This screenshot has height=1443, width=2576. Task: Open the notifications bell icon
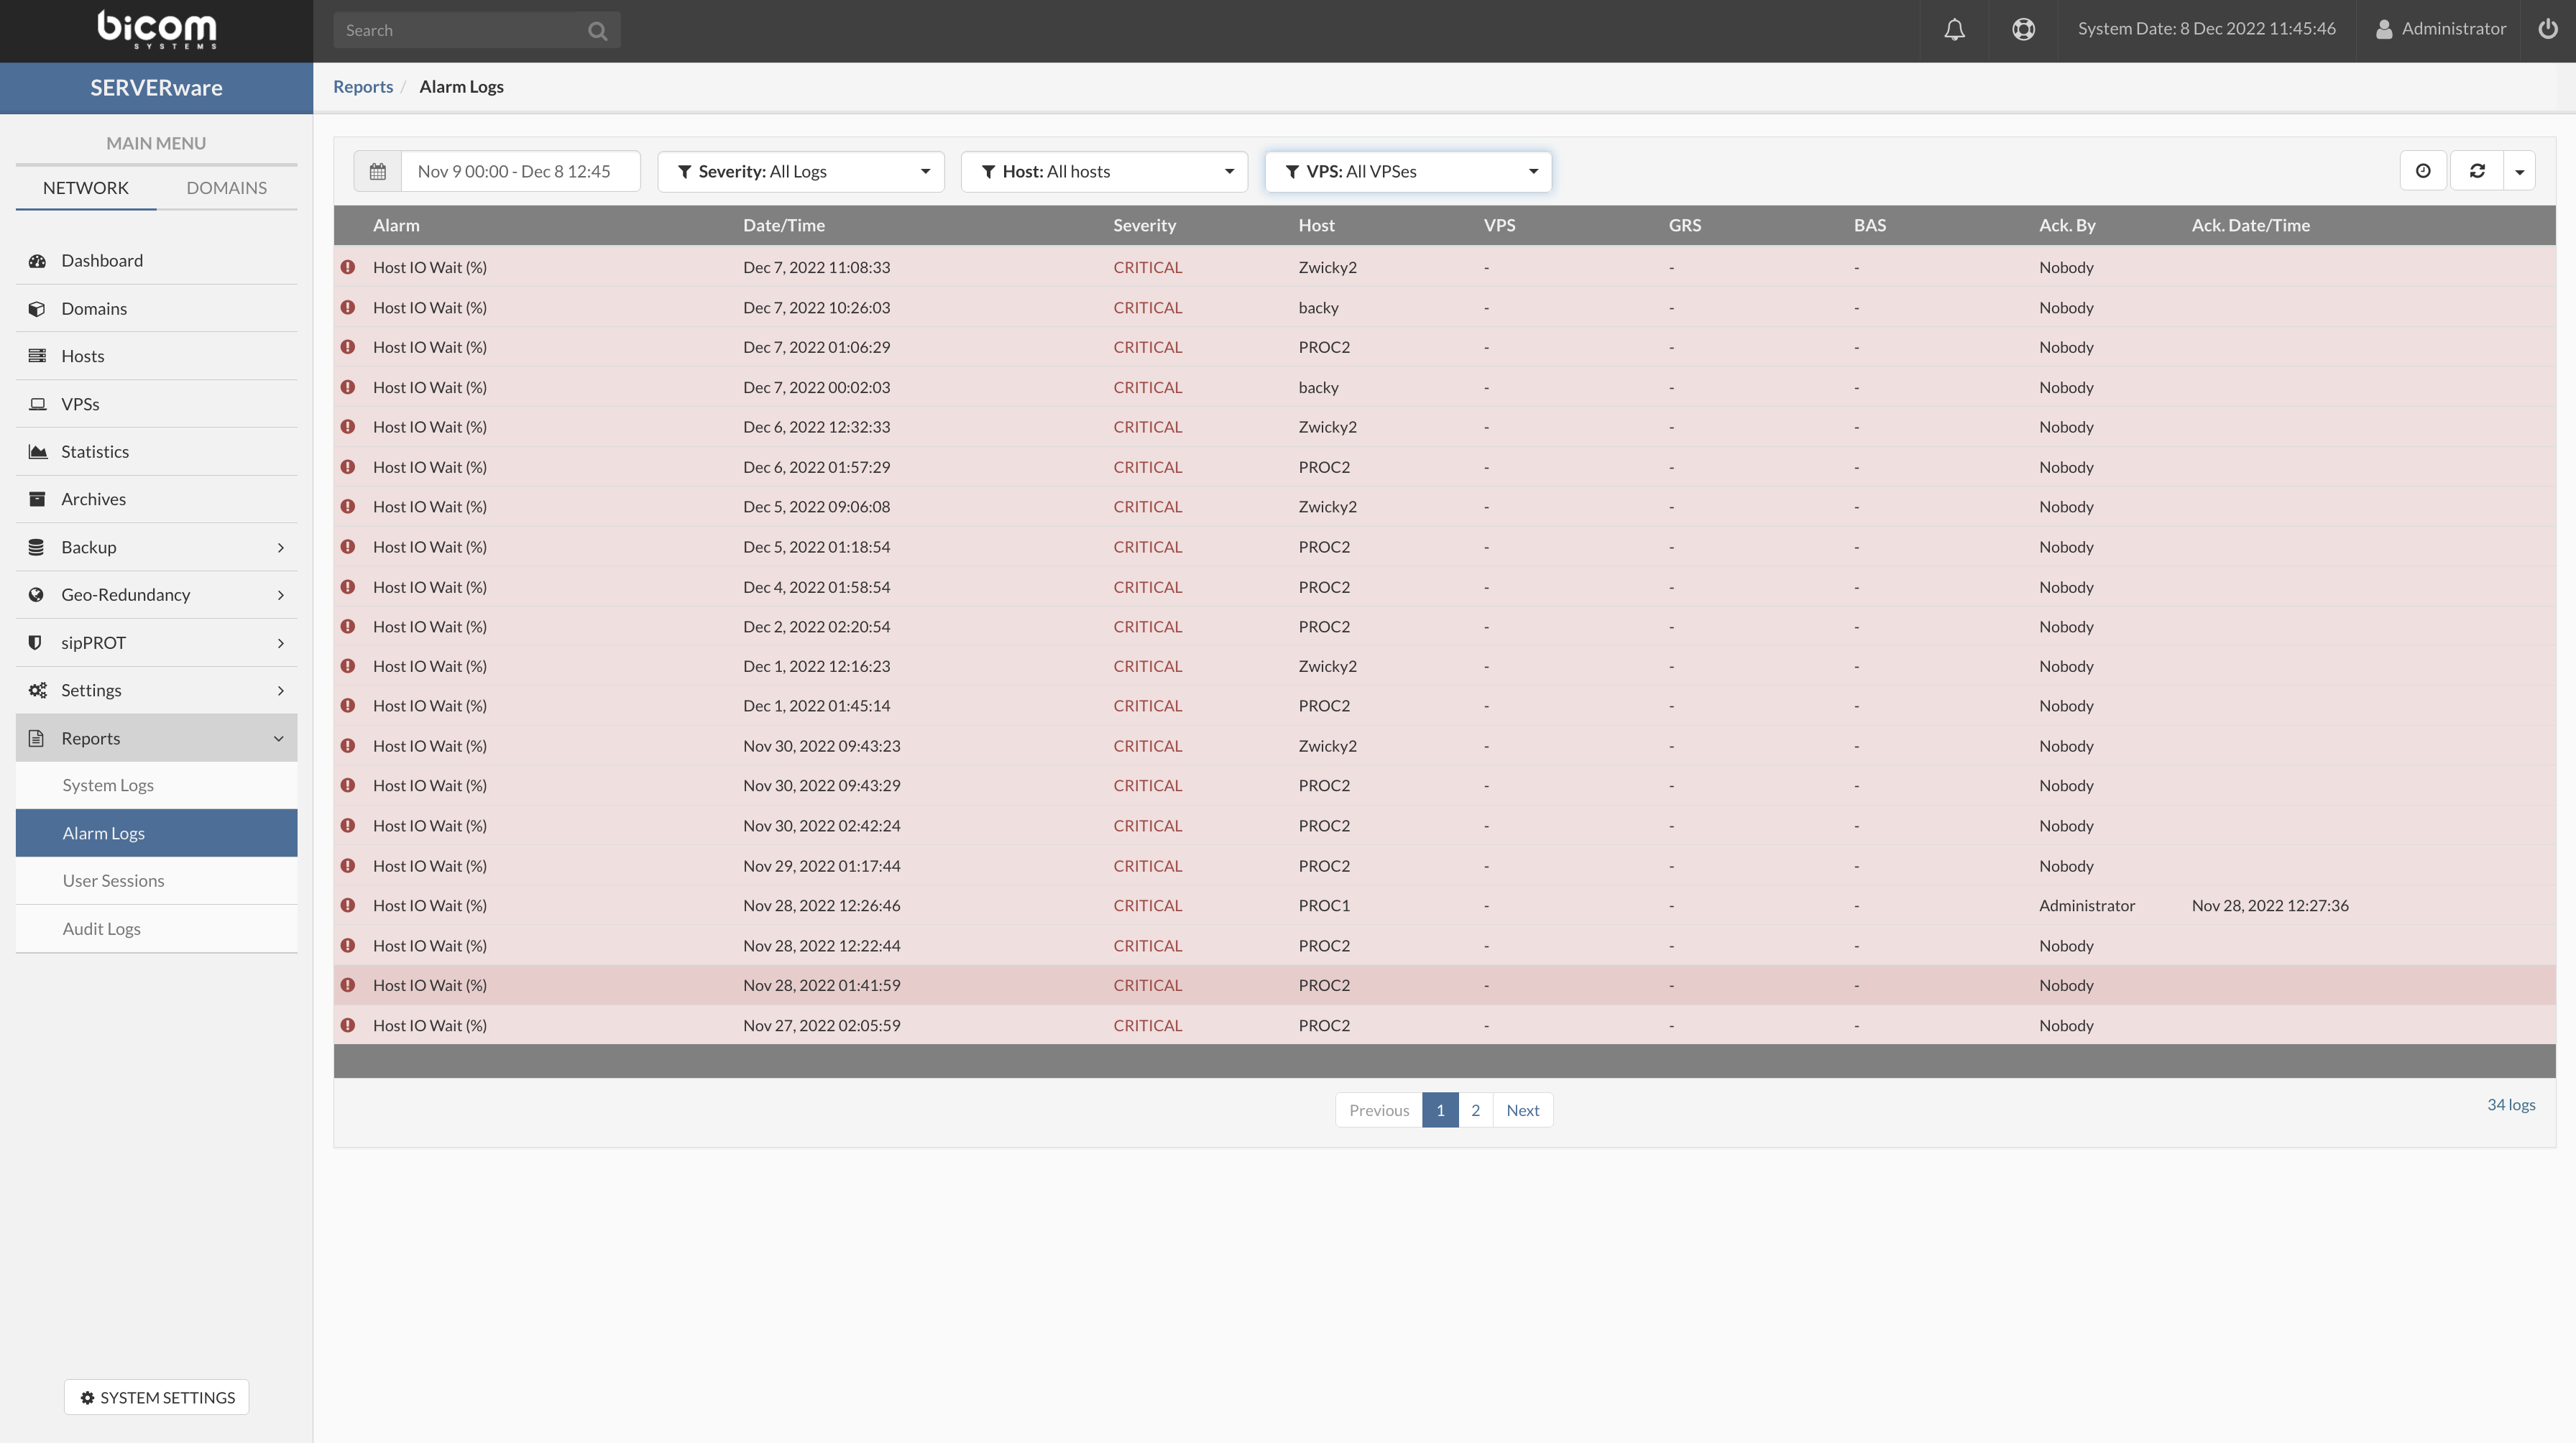pos(1955,29)
